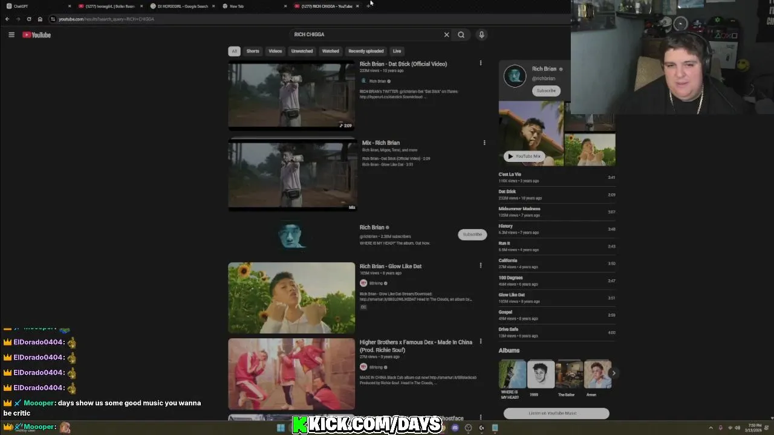This screenshot has width=774, height=435.
Task: Reload the page
Action: (29, 19)
